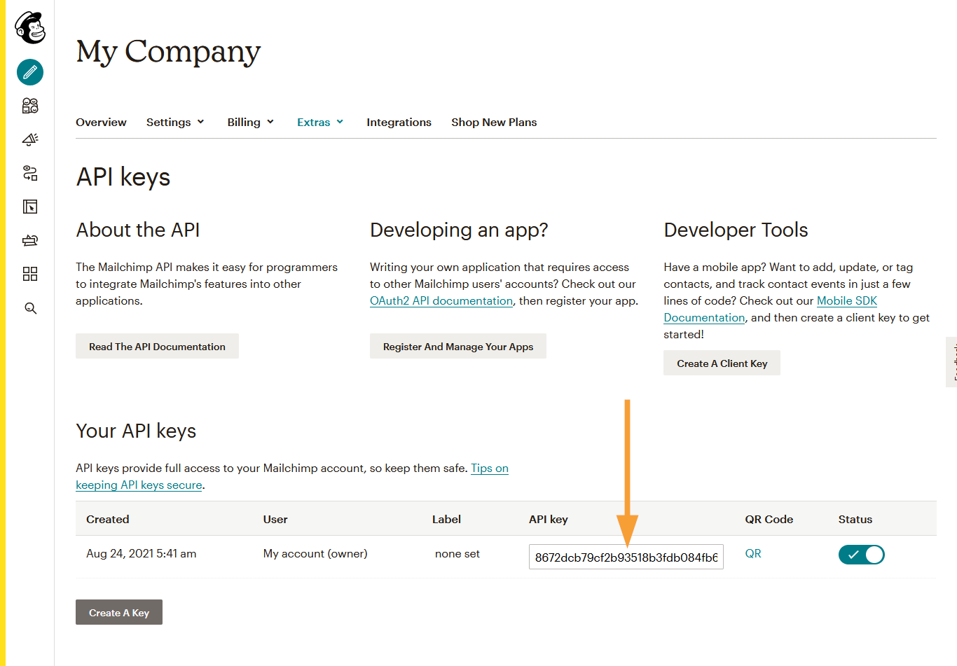
Task: Click Read The API Documentation button
Action: (x=157, y=346)
